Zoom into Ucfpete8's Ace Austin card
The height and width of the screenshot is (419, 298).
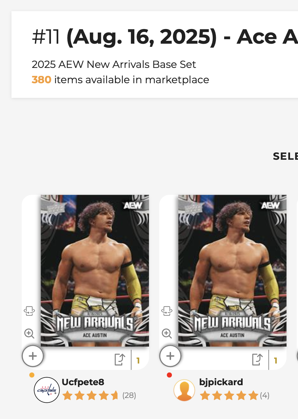[x=29, y=334]
